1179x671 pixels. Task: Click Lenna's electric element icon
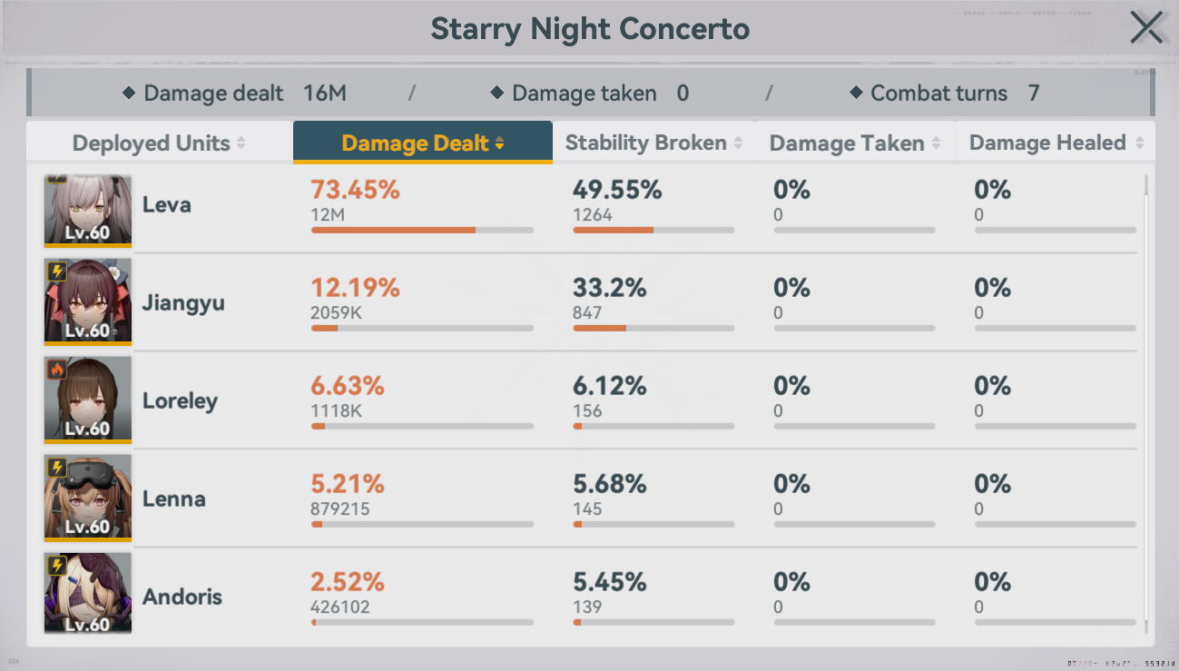point(56,467)
